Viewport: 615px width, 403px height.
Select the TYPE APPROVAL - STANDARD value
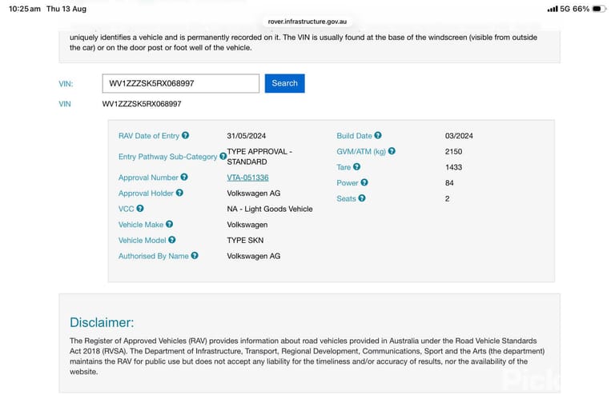[x=259, y=157]
